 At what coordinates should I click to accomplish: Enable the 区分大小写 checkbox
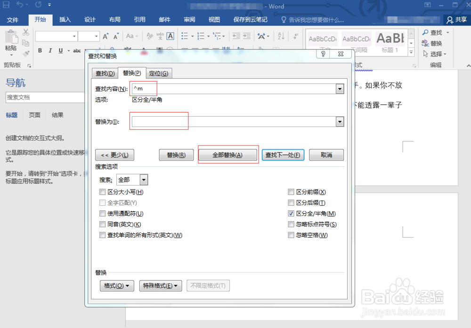(x=102, y=192)
